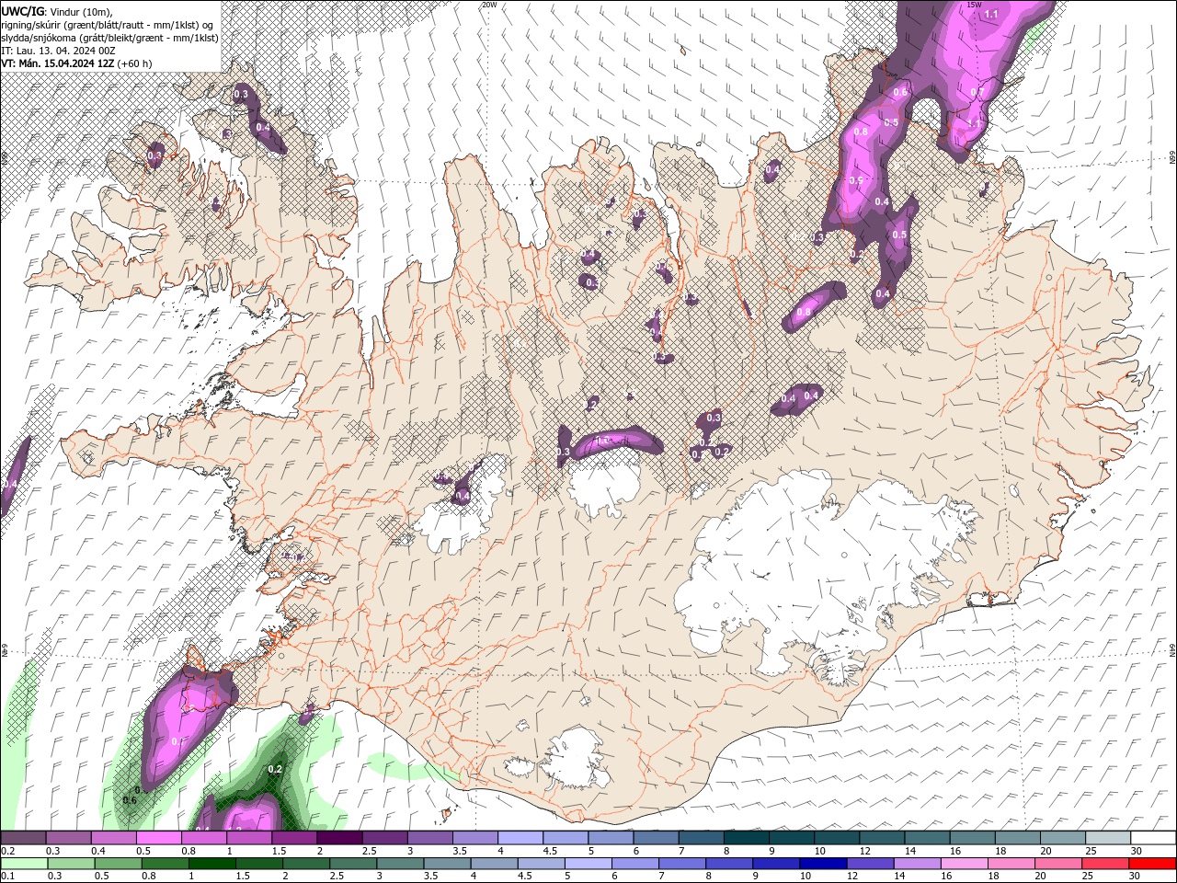The width and height of the screenshot is (1177, 883).
Task: Click the lower legend swatch between 0.8 and 1
Action: pyautogui.click(x=165, y=864)
